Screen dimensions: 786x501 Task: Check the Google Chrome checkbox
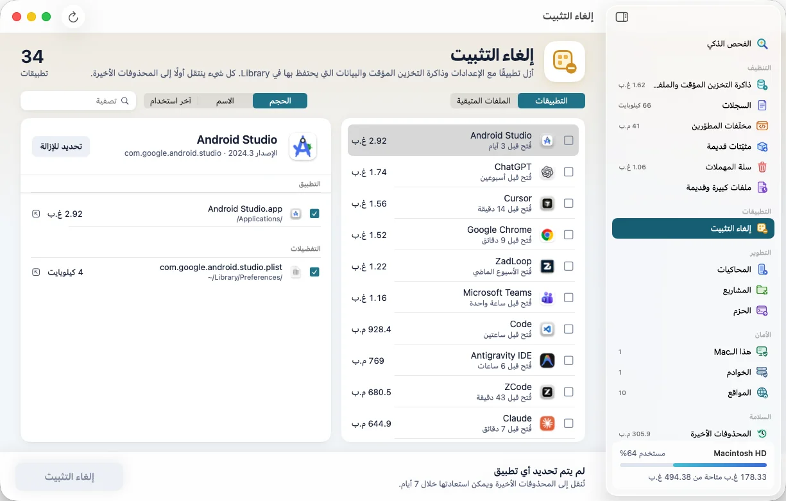[568, 235]
